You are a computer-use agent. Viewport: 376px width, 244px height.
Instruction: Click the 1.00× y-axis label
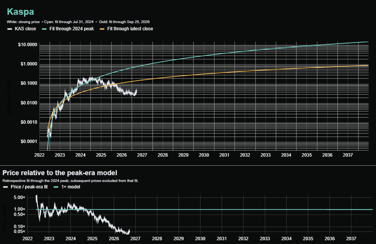[x=19, y=209]
